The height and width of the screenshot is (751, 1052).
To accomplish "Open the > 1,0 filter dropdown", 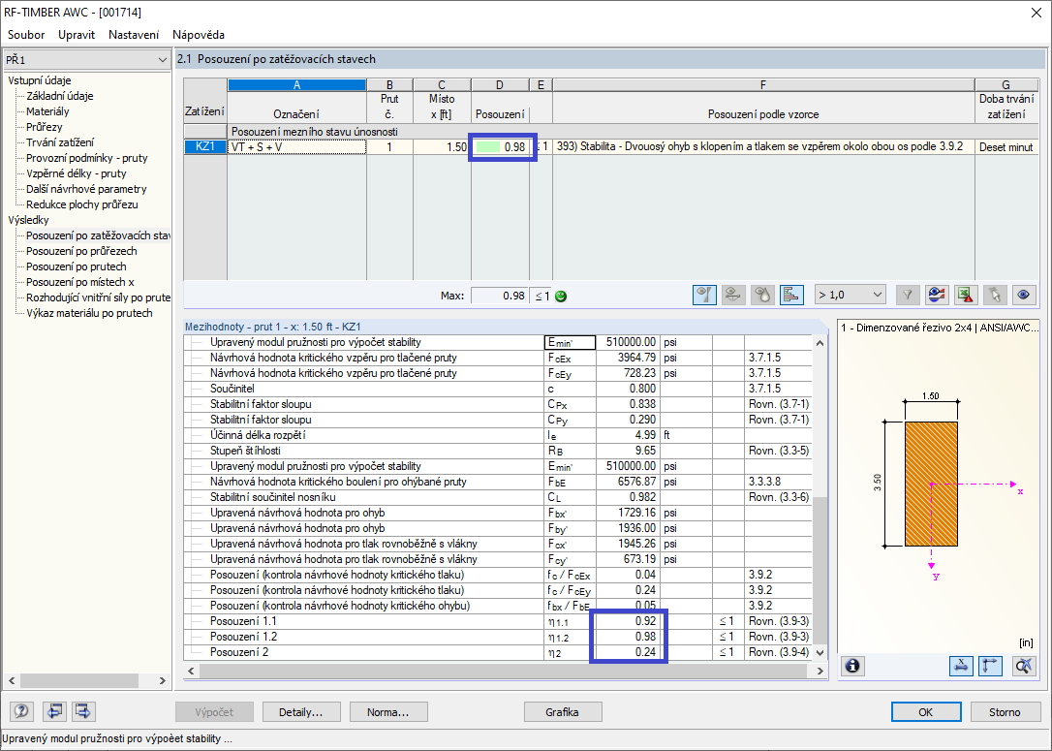I will pos(851,295).
